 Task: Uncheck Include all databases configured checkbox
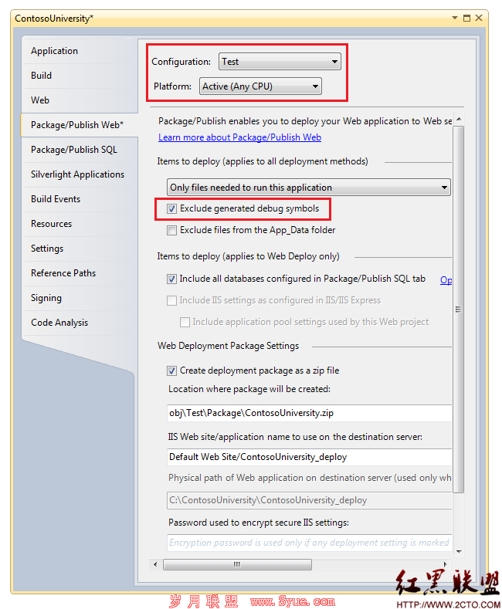(171, 279)
